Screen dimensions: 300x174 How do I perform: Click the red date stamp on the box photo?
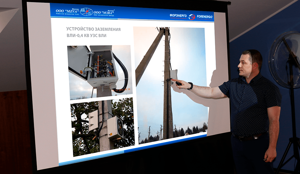121,89
